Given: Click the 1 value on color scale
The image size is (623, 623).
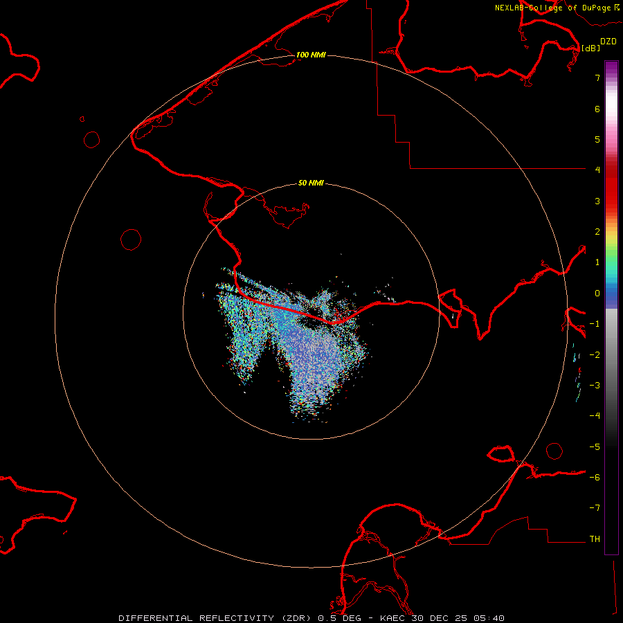Looking at the screenshot, I should coord(597,262).
